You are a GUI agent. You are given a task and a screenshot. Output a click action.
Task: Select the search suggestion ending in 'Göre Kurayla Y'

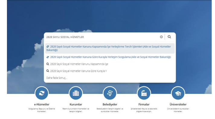(78, 71)
